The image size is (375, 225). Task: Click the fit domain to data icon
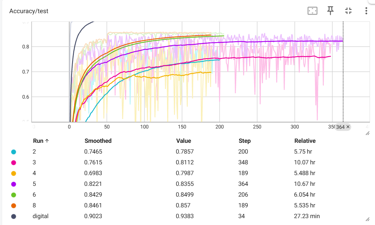tap(312, 11)
